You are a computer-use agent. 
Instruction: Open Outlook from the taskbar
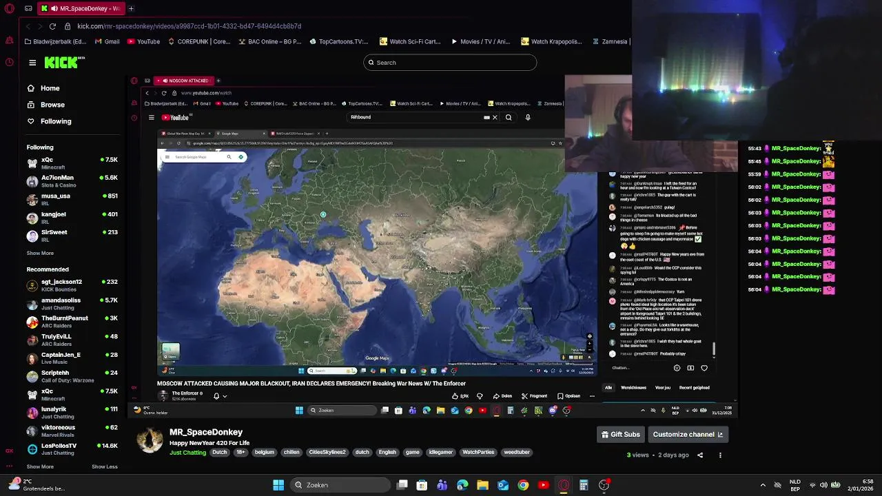click(503, 485)
